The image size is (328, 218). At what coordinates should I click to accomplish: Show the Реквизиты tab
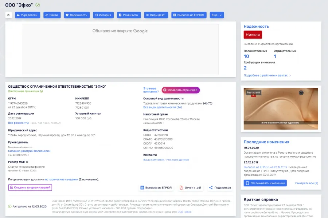[129, 15]
